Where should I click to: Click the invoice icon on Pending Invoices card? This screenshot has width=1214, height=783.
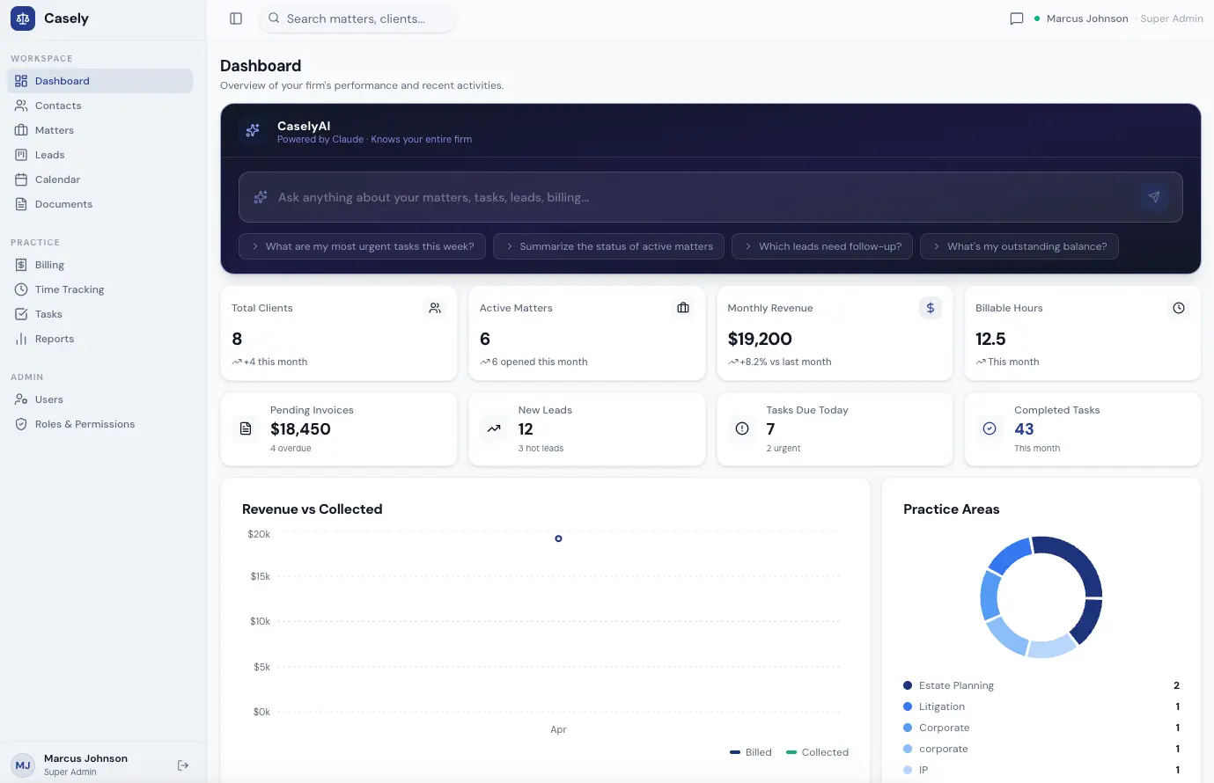[x=246, y=428]
